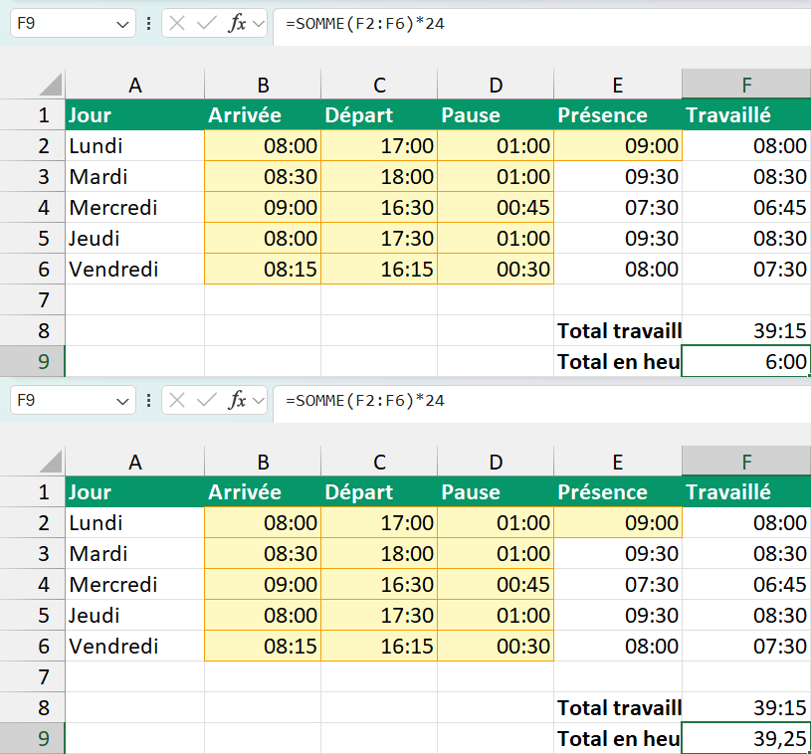
Task: Select the cell showing 6:00
Action: pyautogui.click(x=746, y=361)
